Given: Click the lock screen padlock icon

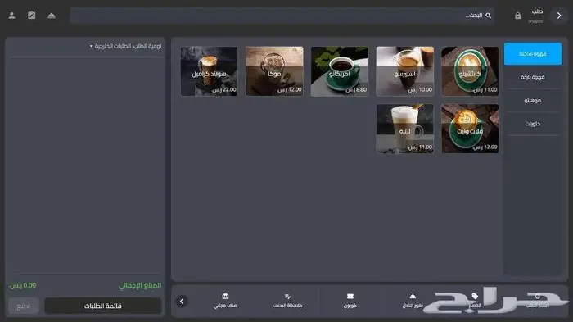Looking at the screenshot, I should pyautogui.click(x=518, y=16).
